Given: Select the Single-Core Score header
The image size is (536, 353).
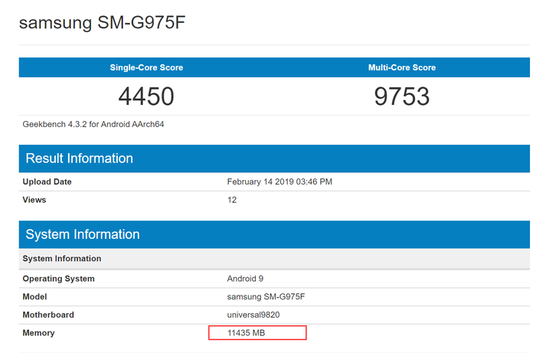Looking at the screenshot, I should (146, 67).
